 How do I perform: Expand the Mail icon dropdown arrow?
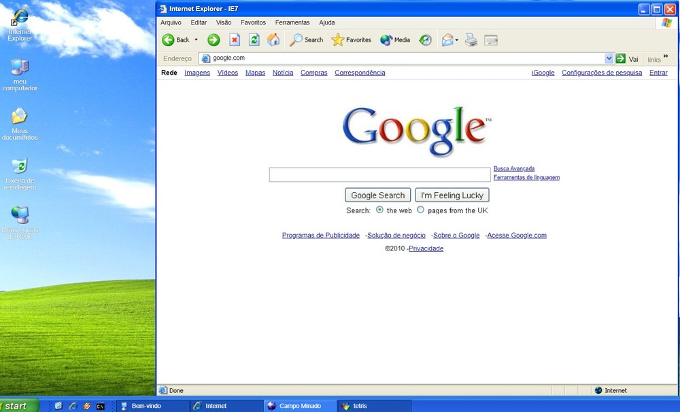click(456, 40)
